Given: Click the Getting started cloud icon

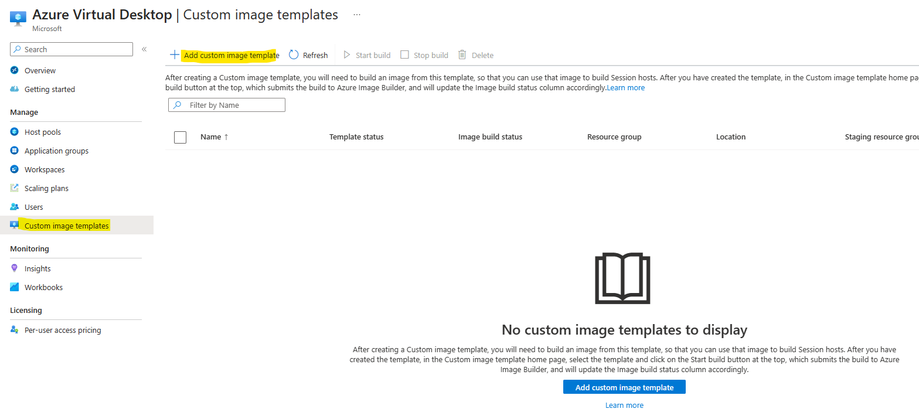Looking at the screenshot, I should (15, 89).
